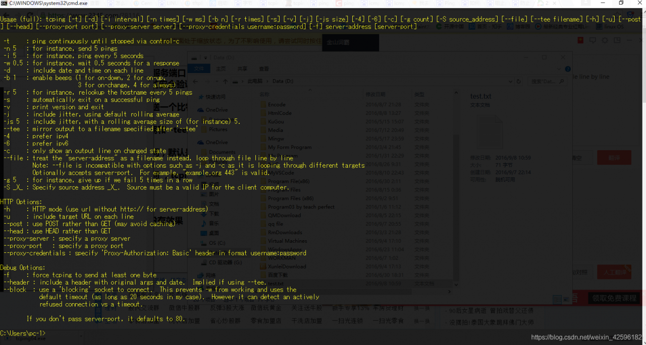Open Explorer help via question mark icon
This screenshot has width=646, height=345.
point(568,69)
